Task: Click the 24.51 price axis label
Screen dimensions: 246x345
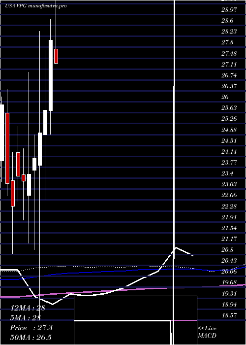Action: pyautogui.click(x=229, y=141)
